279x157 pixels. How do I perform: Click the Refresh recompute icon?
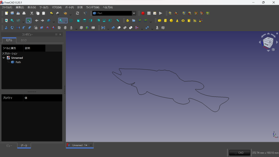[x=77, y=13]
